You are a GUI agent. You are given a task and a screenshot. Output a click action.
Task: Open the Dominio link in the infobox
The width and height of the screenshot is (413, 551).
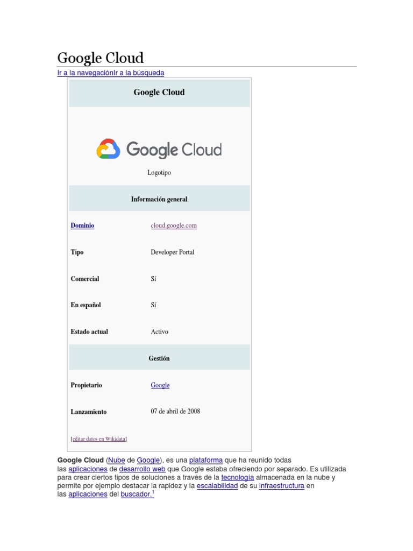82,225
